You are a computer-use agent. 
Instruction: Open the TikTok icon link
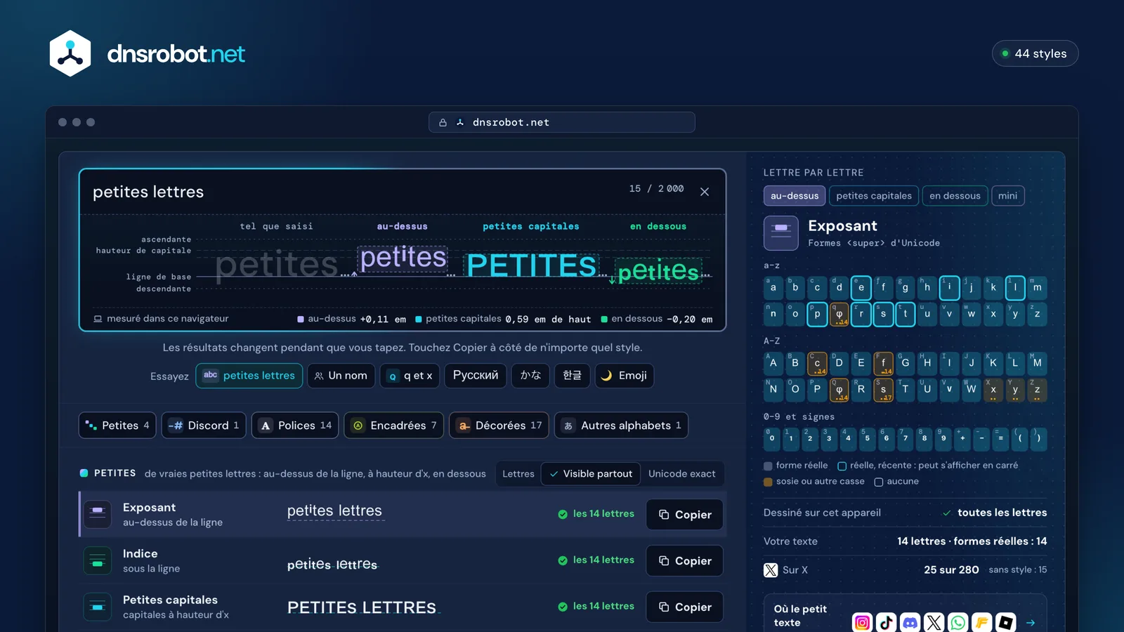coord(886,622)
